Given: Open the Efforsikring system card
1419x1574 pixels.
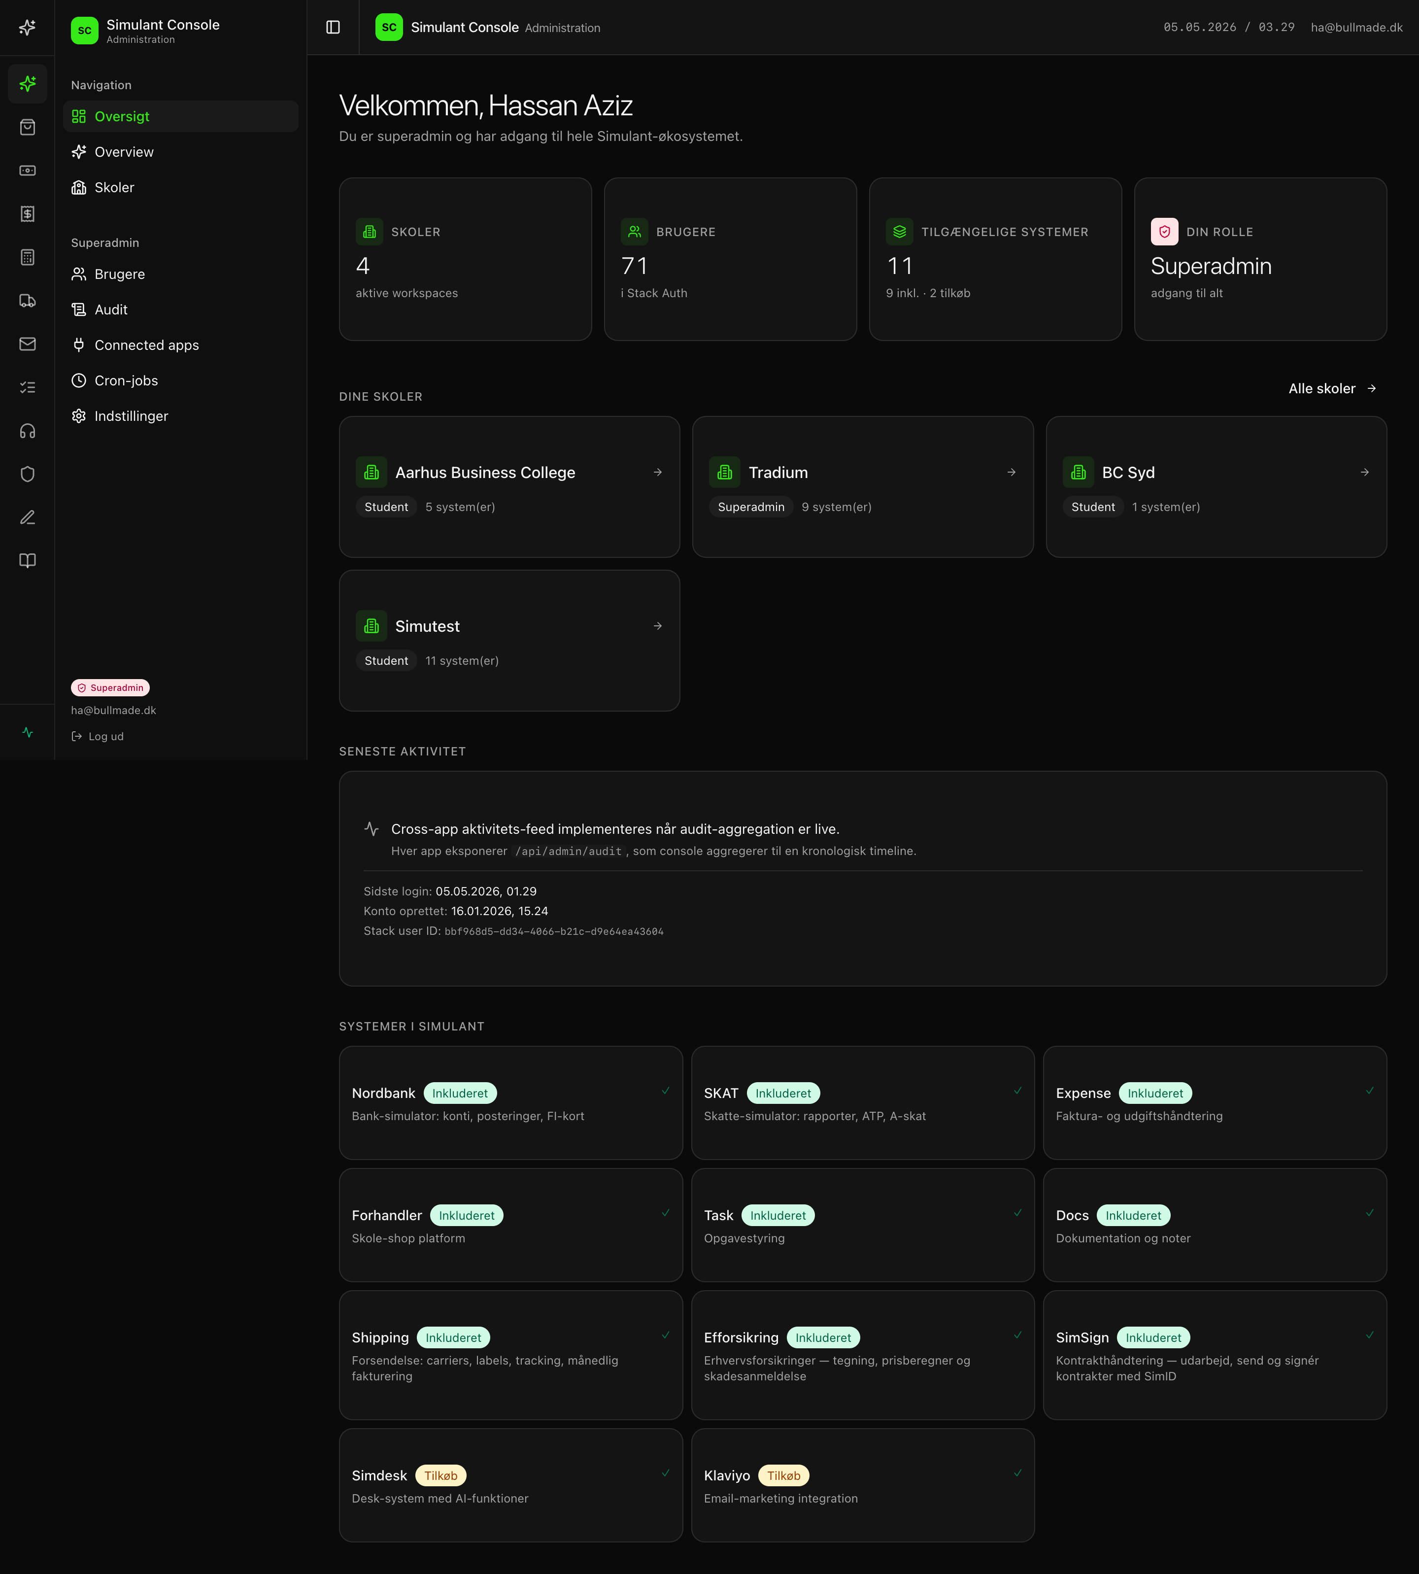Looking at the screenshot, I should (863, 1355).
